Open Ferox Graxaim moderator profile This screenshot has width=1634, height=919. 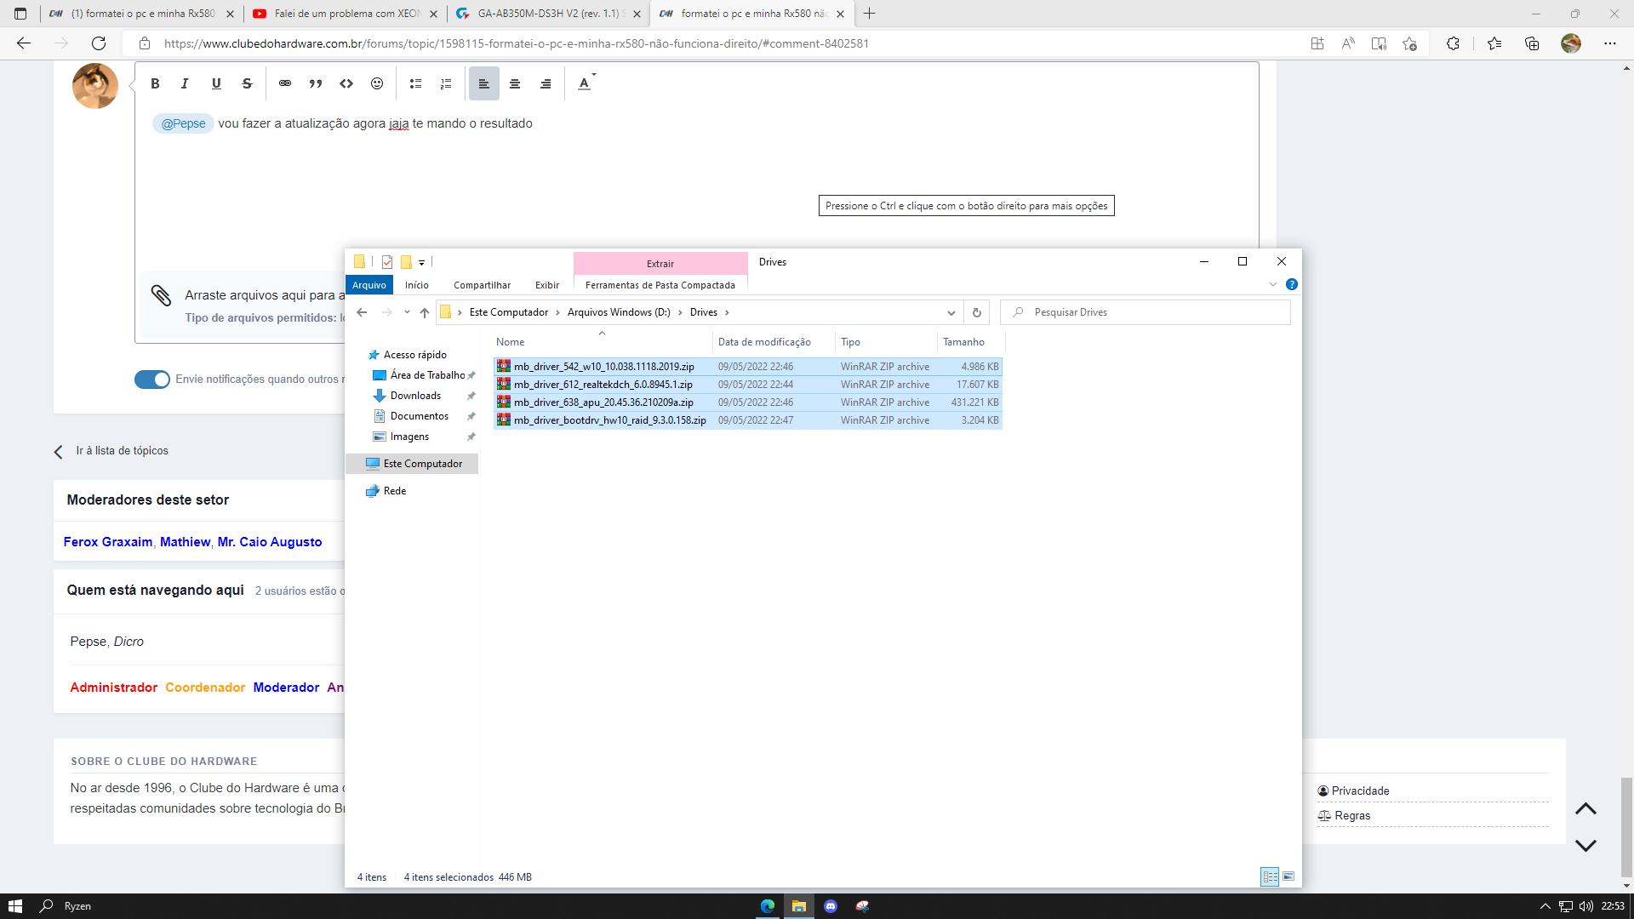(x=108, y=542)
